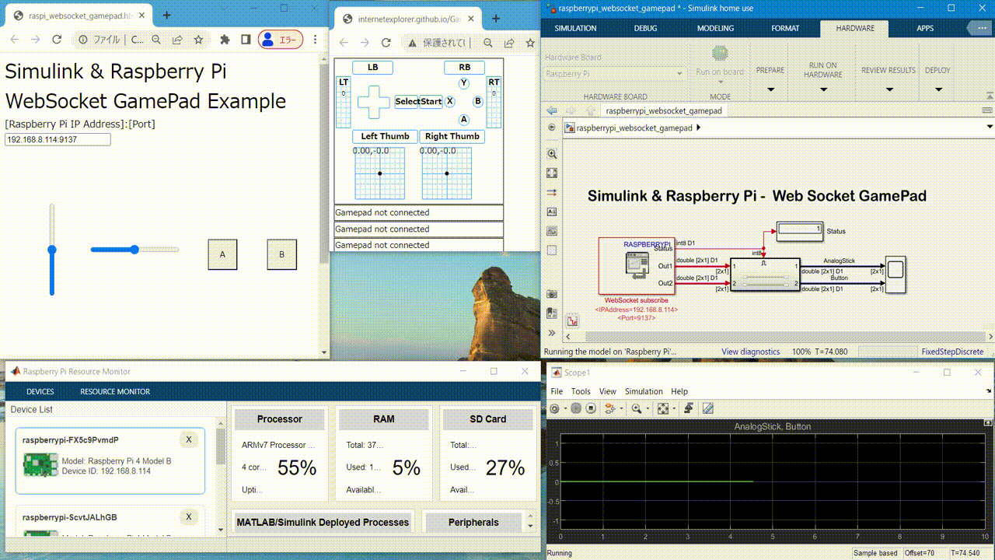Toggle sample time legend arrows icon in Simulink palette
The width and height of the screenshot is (995, 560).
pos(552,192)
